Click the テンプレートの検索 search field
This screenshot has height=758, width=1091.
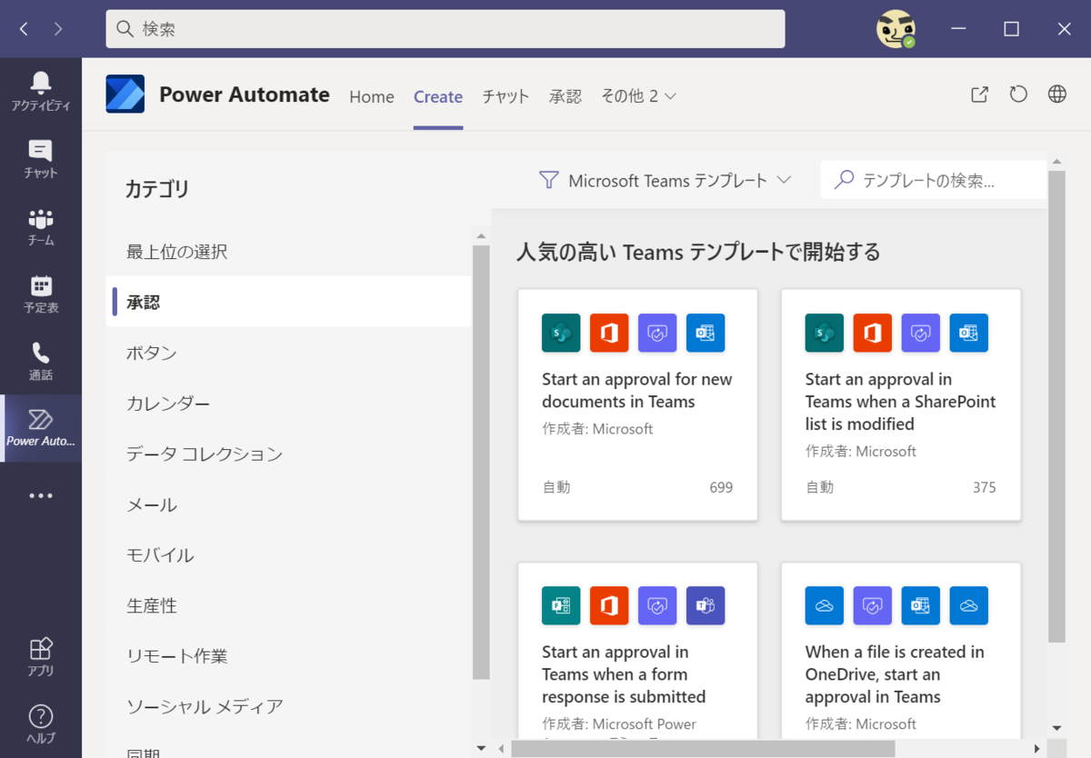(x=934, y=180)
